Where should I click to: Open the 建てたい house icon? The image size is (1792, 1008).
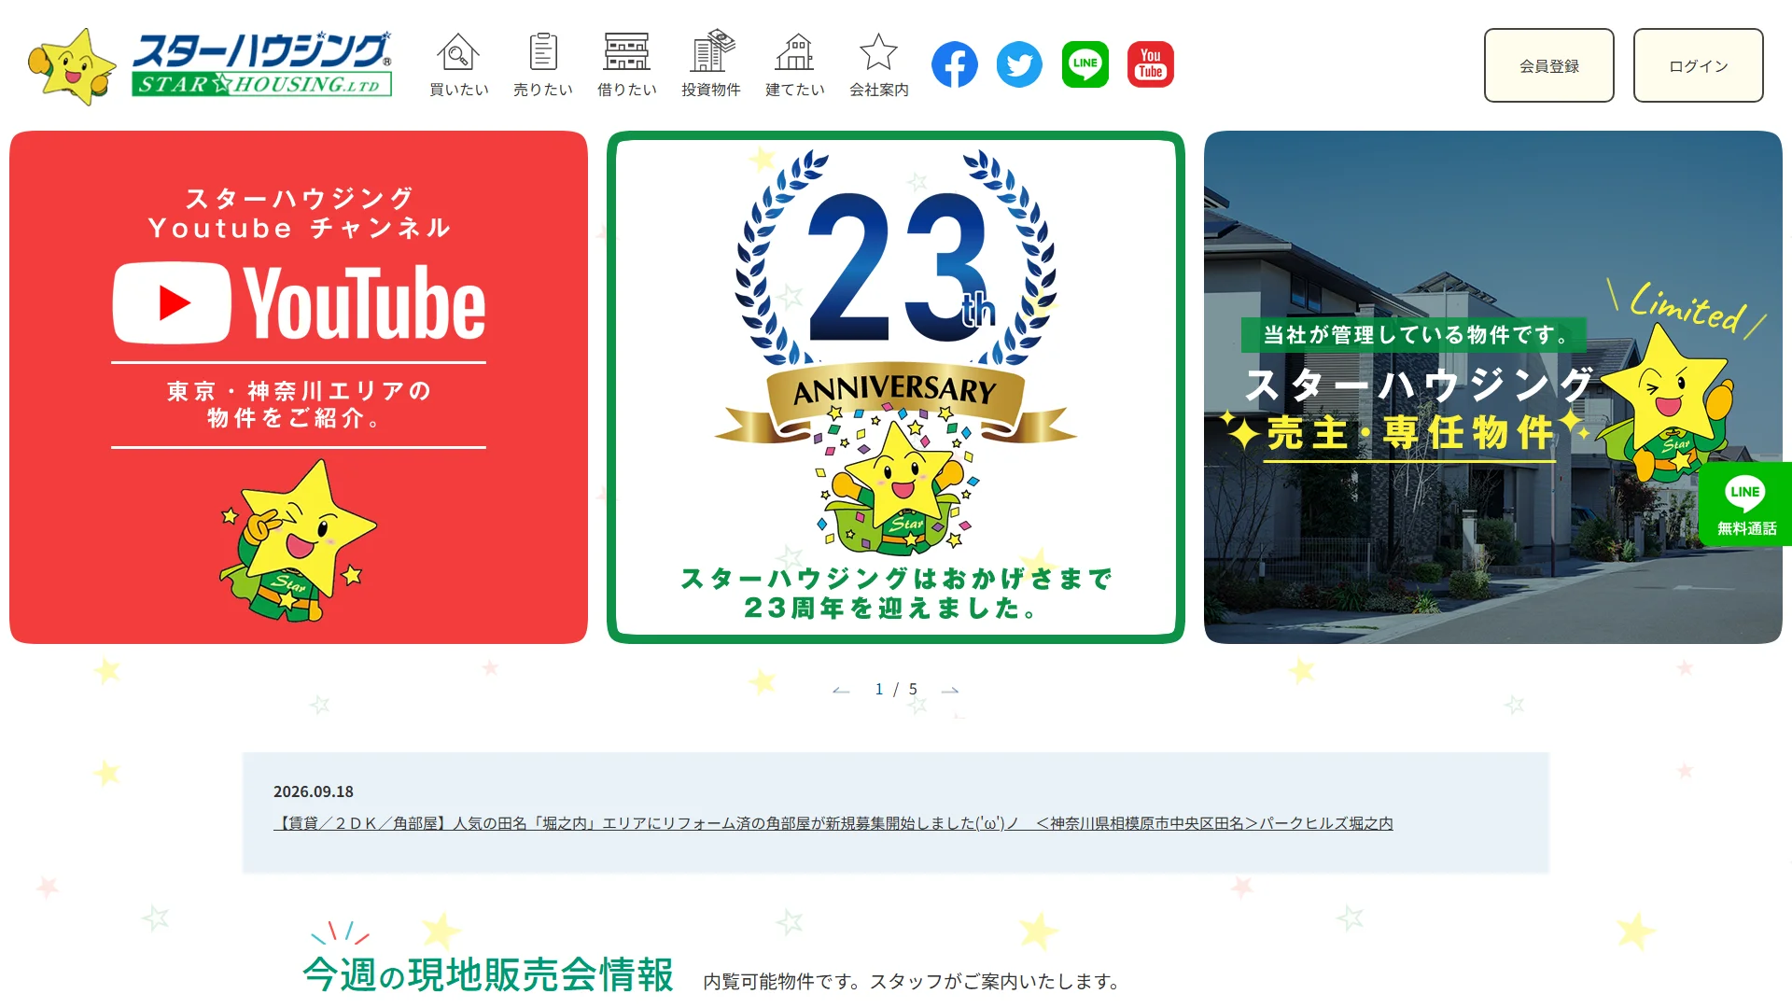[794, 64]
